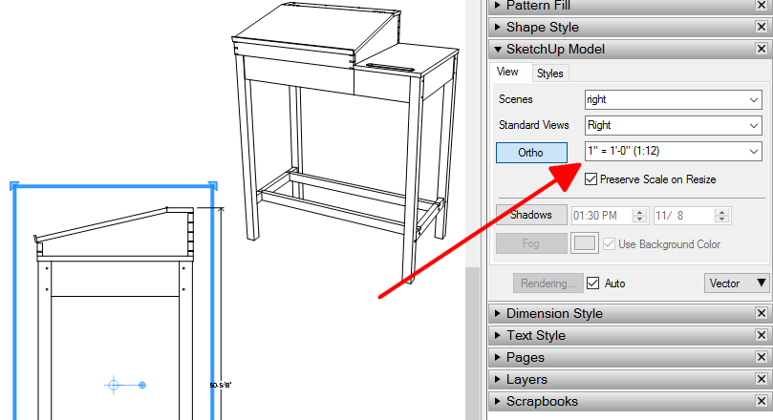The width and height of the screenshot is (773, 420).
Task: Expand the Pages panel
Action: click(x=498, y=357)
